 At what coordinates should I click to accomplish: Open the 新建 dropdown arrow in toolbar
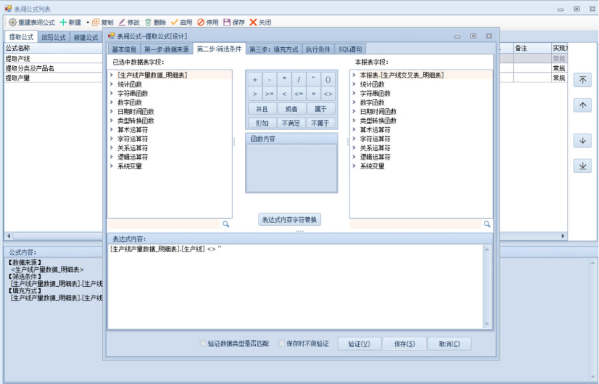tap(88, 22)
